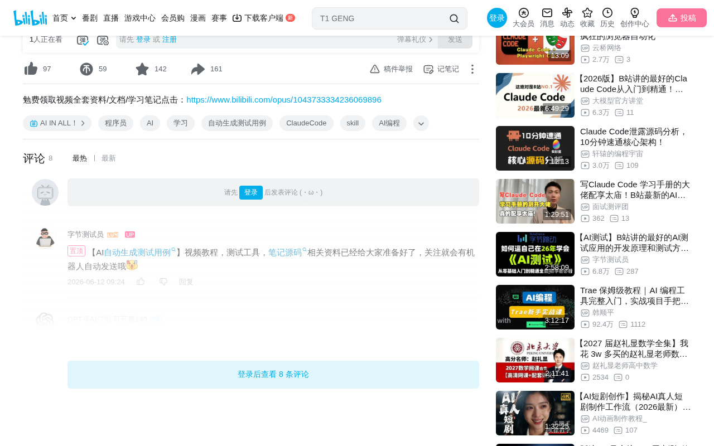Open 消息 messages icon
Image resolution: width=714 pixels, height=446 pixels.
pos(547,13)
